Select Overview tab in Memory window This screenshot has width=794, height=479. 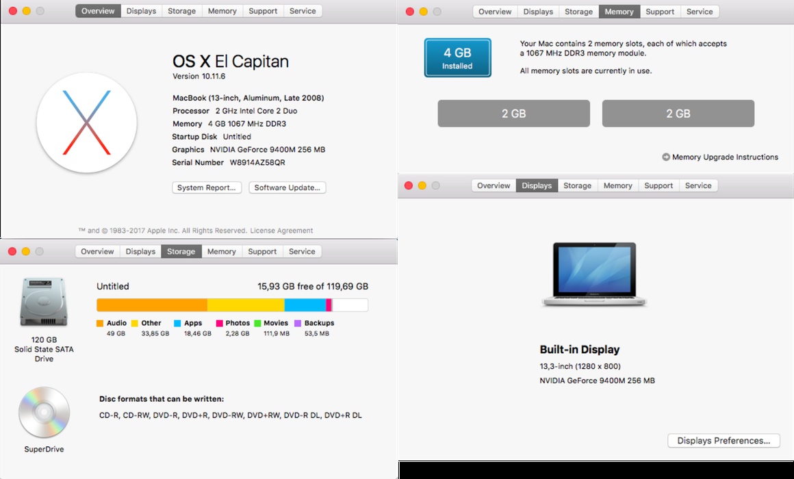pos(496,12)
